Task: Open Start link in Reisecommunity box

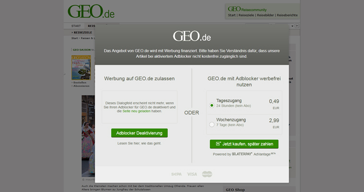Action: 232,15
